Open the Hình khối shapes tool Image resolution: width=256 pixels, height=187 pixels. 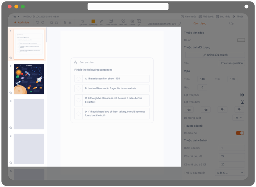123,22
